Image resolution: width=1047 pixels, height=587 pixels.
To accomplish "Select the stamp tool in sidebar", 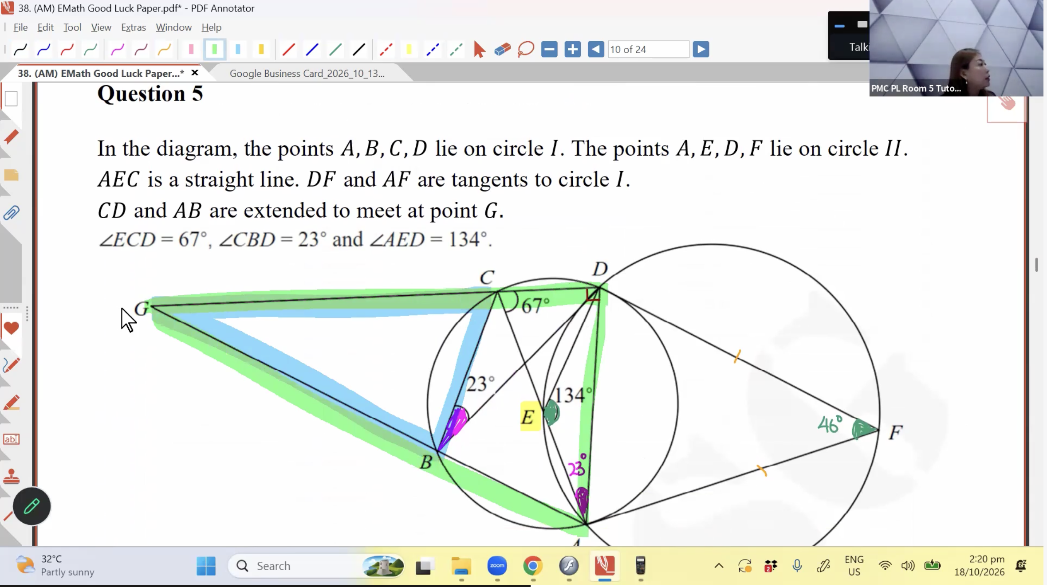I will tap(11, 477).
